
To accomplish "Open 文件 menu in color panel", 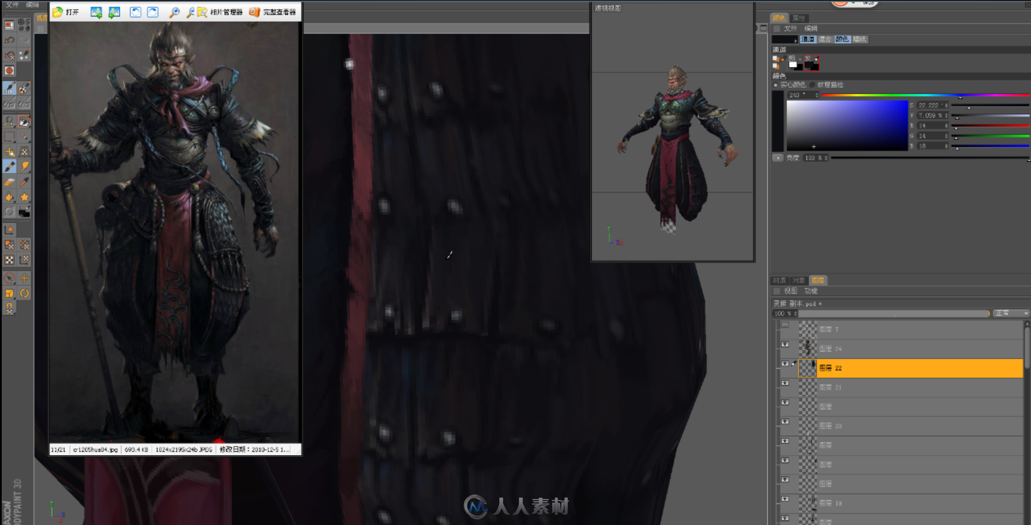I will 790,28.
